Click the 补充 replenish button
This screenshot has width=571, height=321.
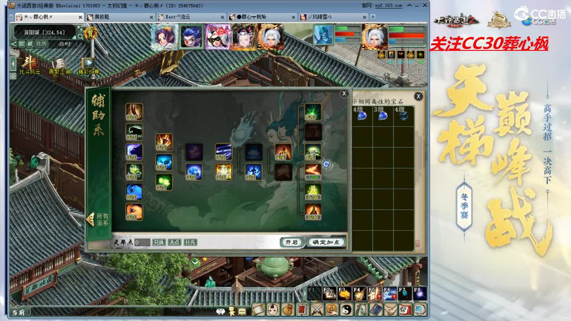tap(190, 242)
